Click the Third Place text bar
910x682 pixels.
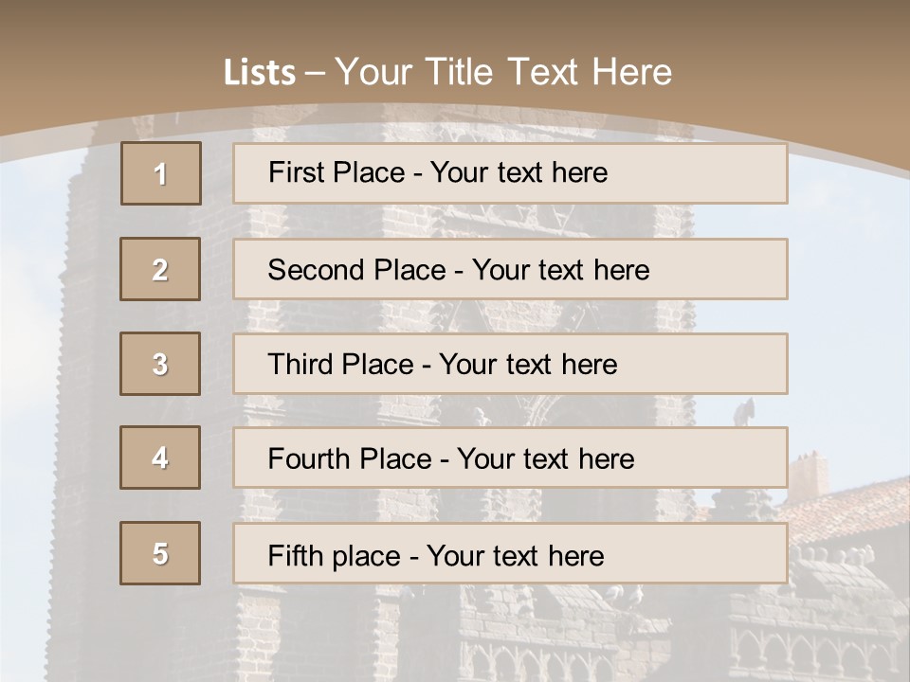pos(510,364)
